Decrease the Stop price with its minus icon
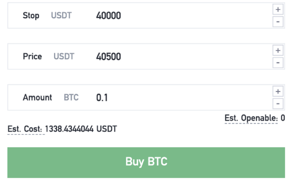Viewport: 293px width, 183px height. coord(278,22)
